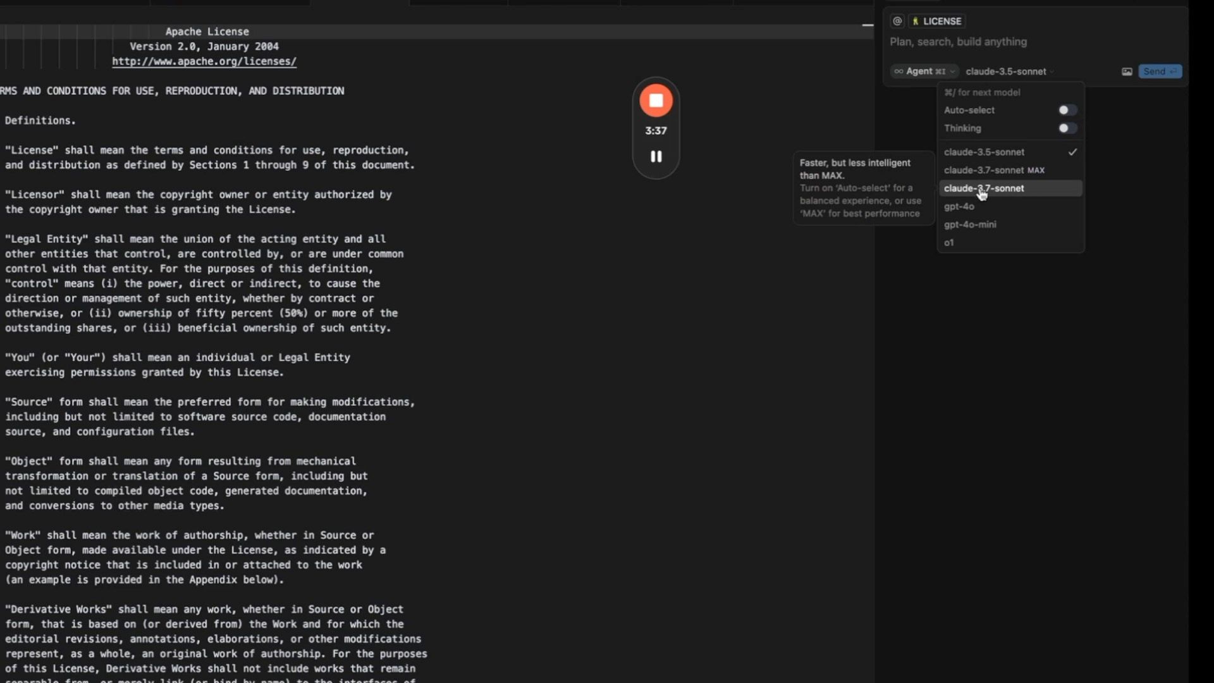Select claude-3.7-sonnet MAX model
The image size is (1214, 683).
point(1010,170)
